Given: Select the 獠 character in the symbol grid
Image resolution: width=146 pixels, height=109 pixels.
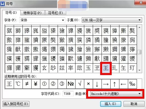Looking at the screenshot, I should click(x=123, y=40).
